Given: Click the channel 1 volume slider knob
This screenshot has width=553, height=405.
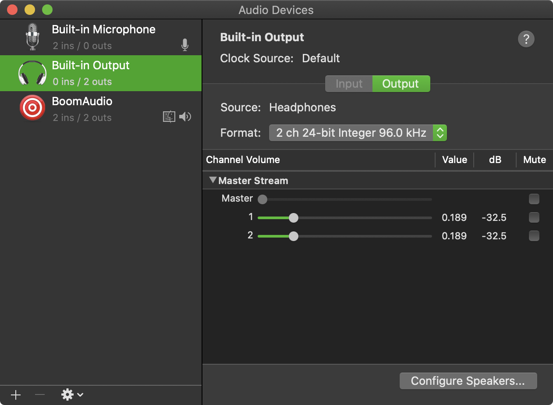Looking at the screenshot, I should click(294, 218).
